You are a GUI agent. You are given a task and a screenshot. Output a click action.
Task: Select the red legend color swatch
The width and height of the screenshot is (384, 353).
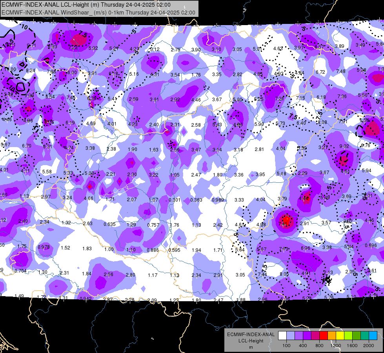click(324, 336)
